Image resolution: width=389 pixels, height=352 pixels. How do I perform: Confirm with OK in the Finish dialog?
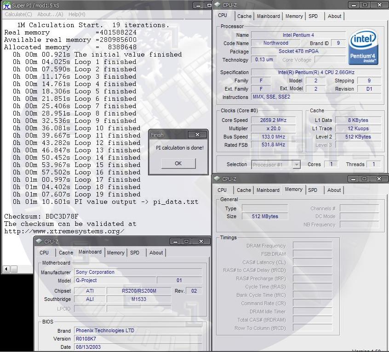coord(178,163)
